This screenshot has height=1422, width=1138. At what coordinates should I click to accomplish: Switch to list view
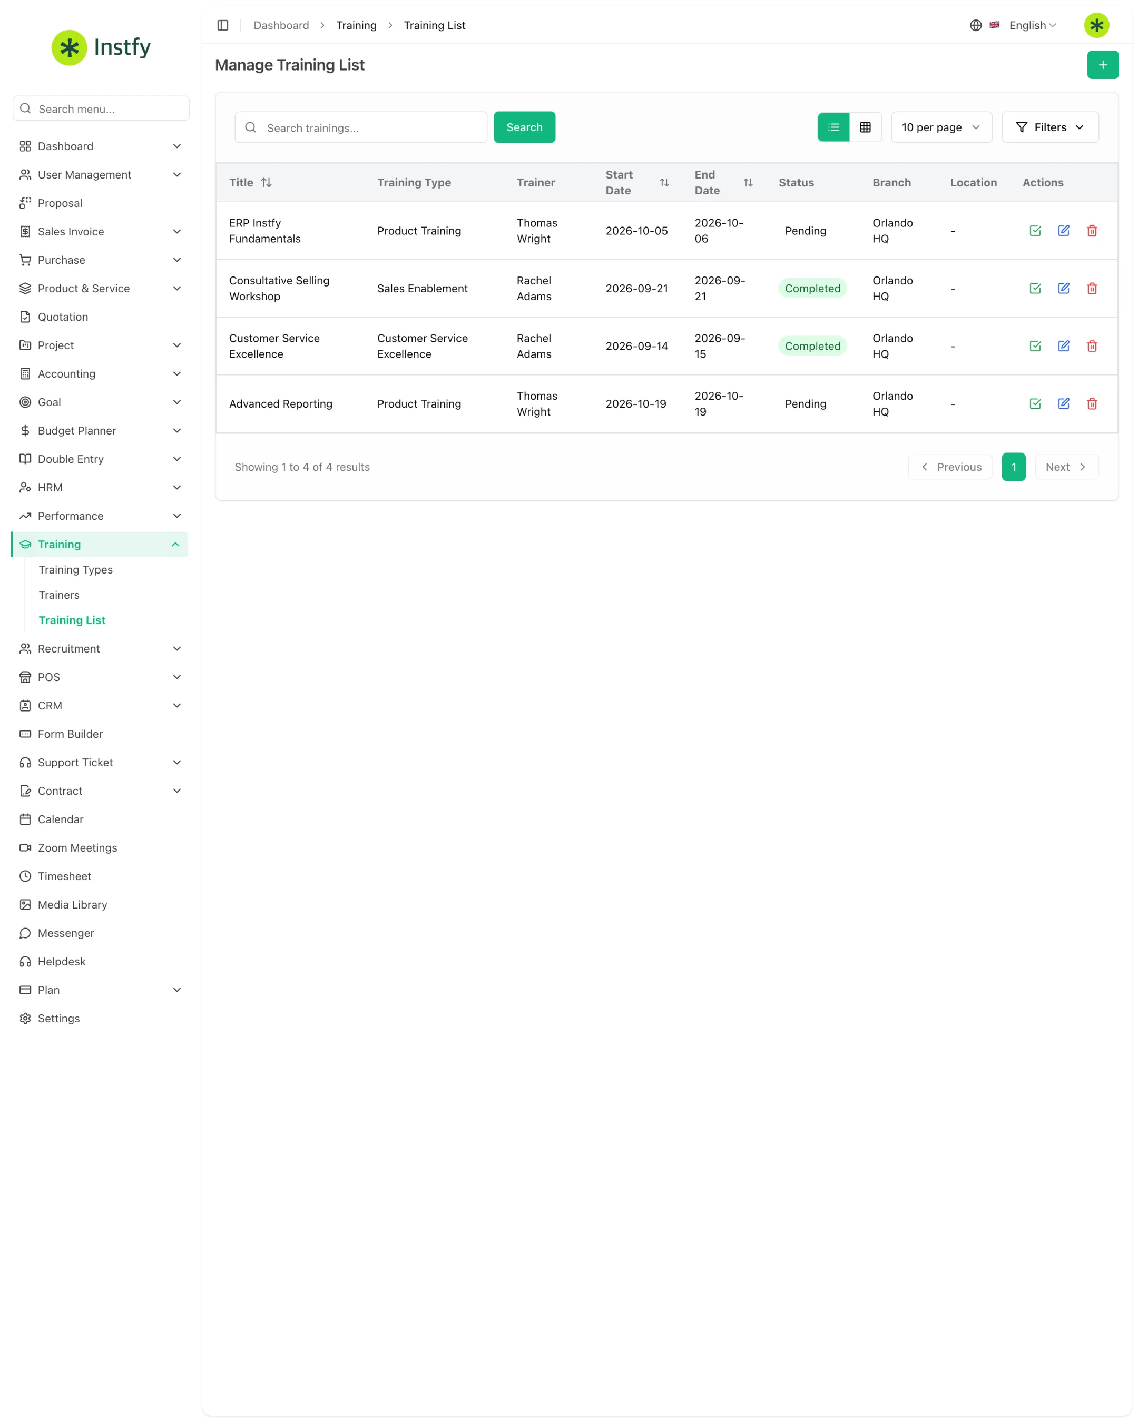tap(833, 127)
